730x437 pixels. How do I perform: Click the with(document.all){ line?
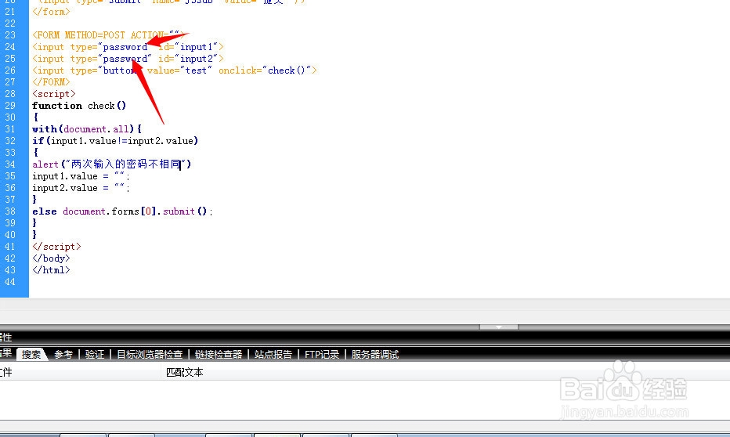coord(87,129)
